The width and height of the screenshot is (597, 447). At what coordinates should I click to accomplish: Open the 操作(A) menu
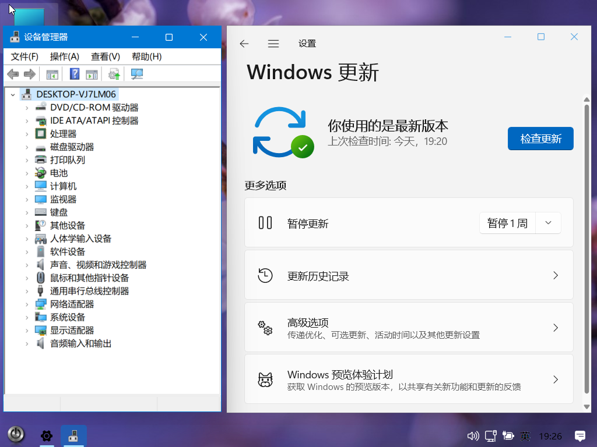(64, 56)
